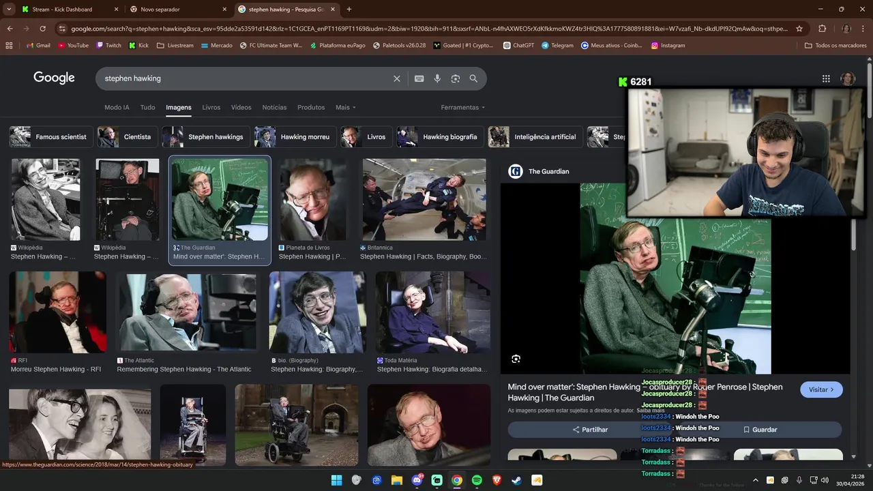Click the Google search input field
Image resolution: width=873 pixels, height=491 pixels.
click(x=246, y=78)
